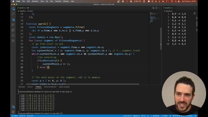
Task: Click '5,5 → 8,2' in day05.txt
Action: [x=179, y=44]
